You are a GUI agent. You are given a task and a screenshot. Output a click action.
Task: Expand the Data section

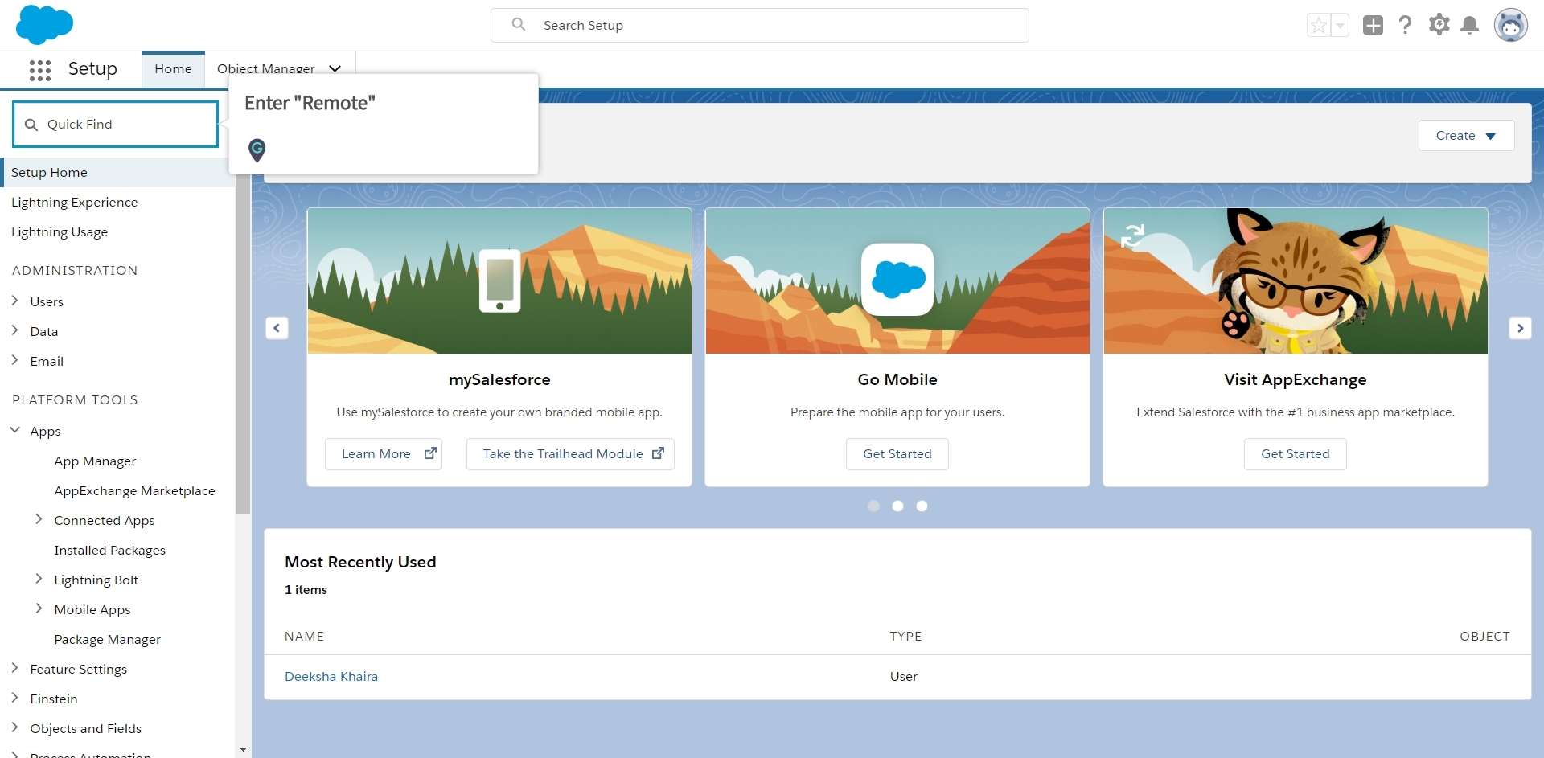pos(15,330)
